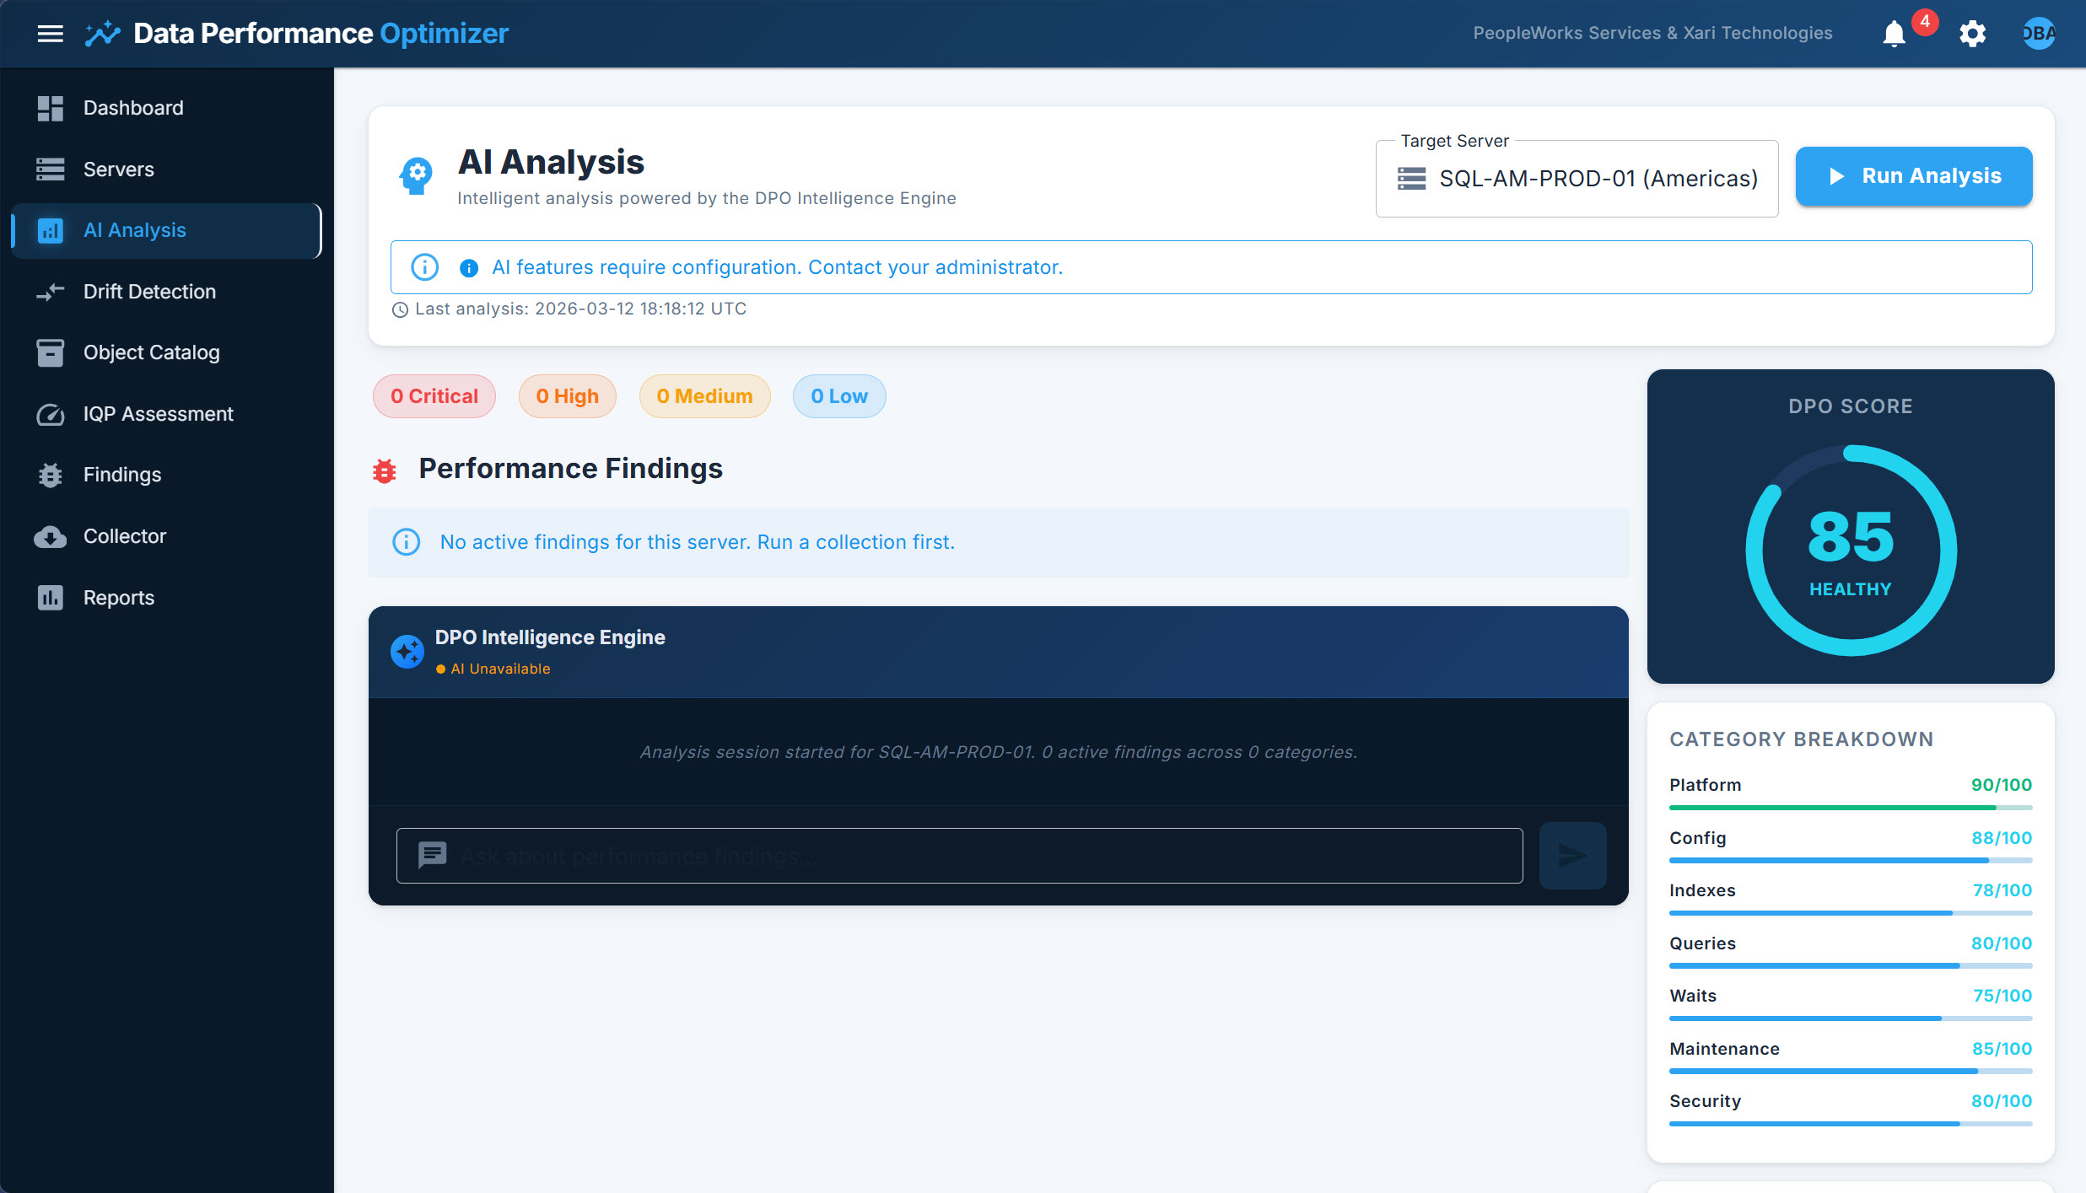Switch to the Servers section
The height and width of the screenshot is (1193, 2086).
[117, 169]
